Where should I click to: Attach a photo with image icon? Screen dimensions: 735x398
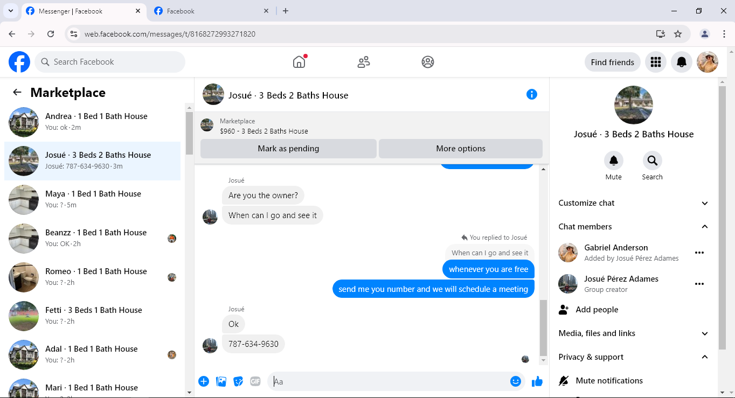point(221,382)
